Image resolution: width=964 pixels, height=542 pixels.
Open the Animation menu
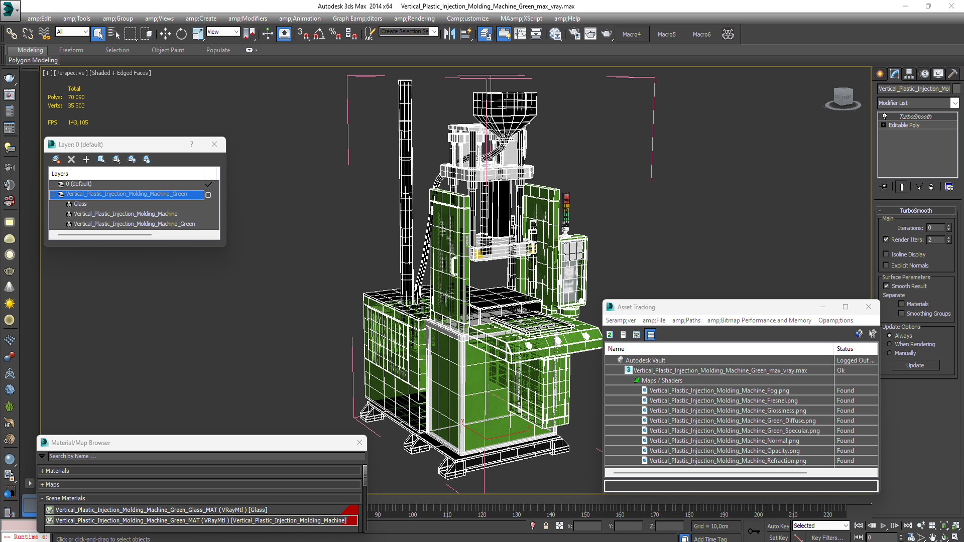(x=300, y=19)
